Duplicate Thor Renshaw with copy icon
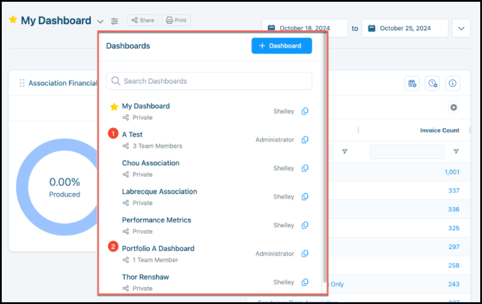The image size is (482, 304). [305, 282]
